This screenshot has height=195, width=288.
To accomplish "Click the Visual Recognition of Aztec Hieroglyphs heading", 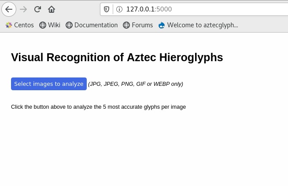I will point(117,57).
